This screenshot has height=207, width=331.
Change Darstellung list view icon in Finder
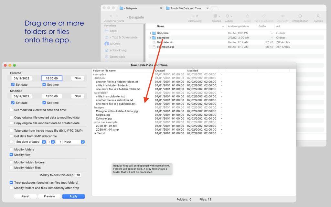(x=195, y=16)
